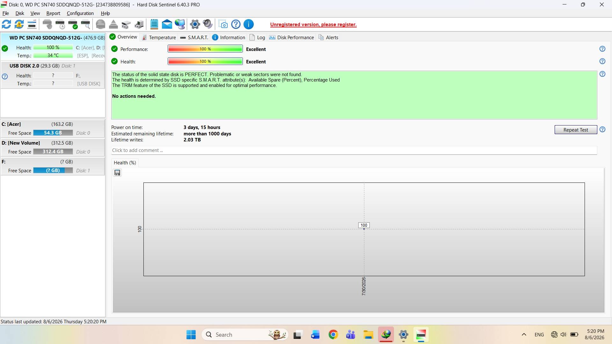
Task: Open the Report menu
Action: 53,13
